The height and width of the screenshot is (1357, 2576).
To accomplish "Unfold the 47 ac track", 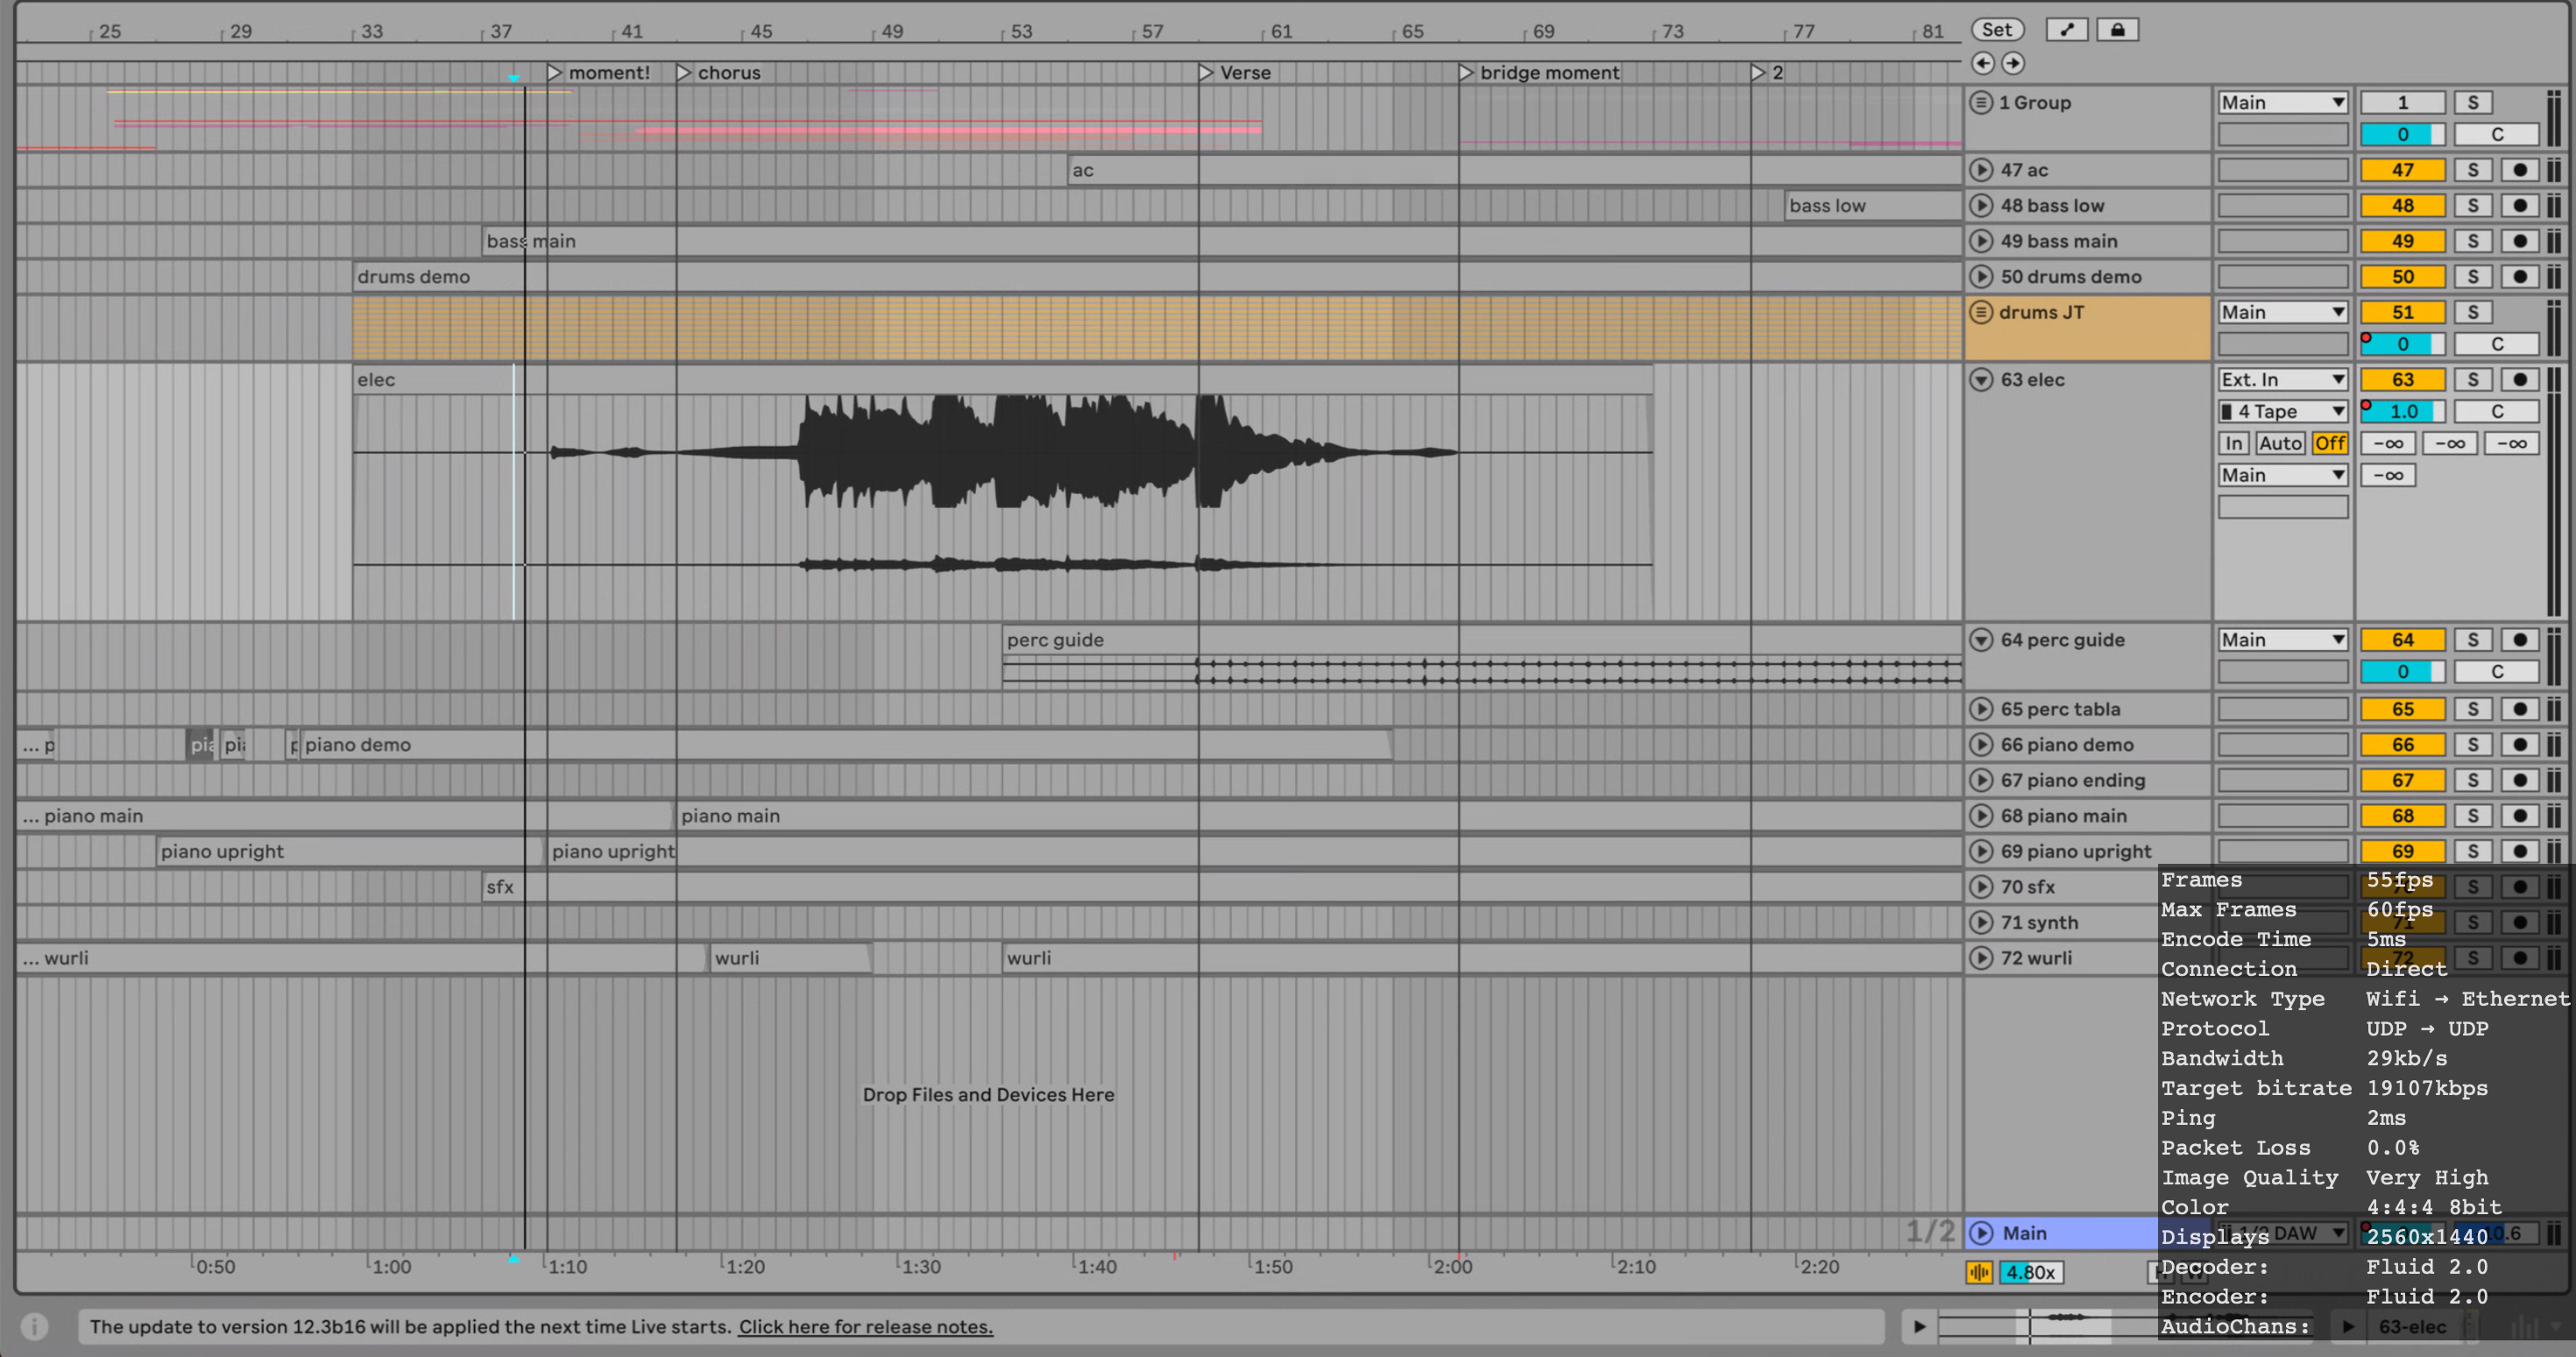I will click(x=1980, y=170).
